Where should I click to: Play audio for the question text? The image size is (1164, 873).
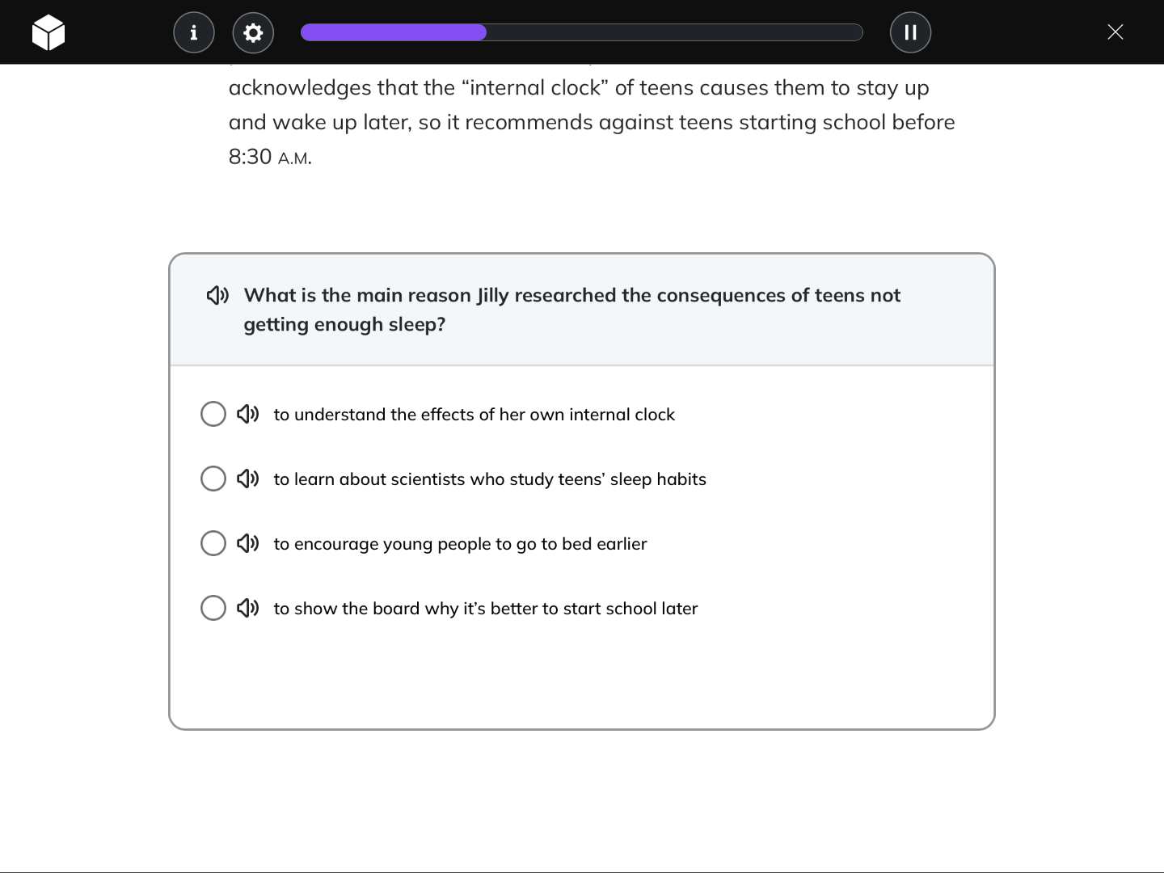point(217,295)
